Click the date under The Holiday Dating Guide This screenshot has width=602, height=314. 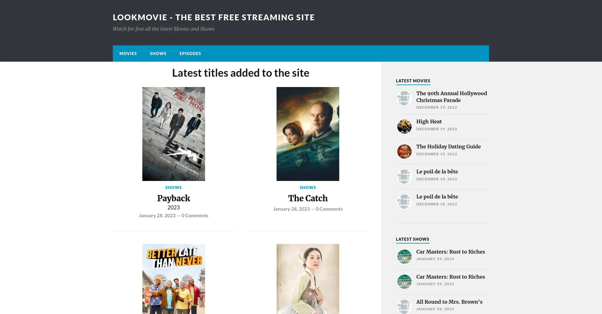[x=437, y=154]
